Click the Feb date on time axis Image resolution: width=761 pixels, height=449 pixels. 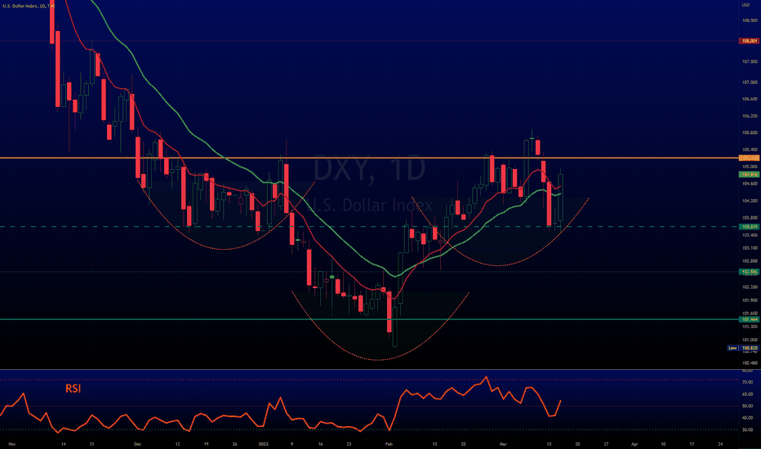[389, 444]
